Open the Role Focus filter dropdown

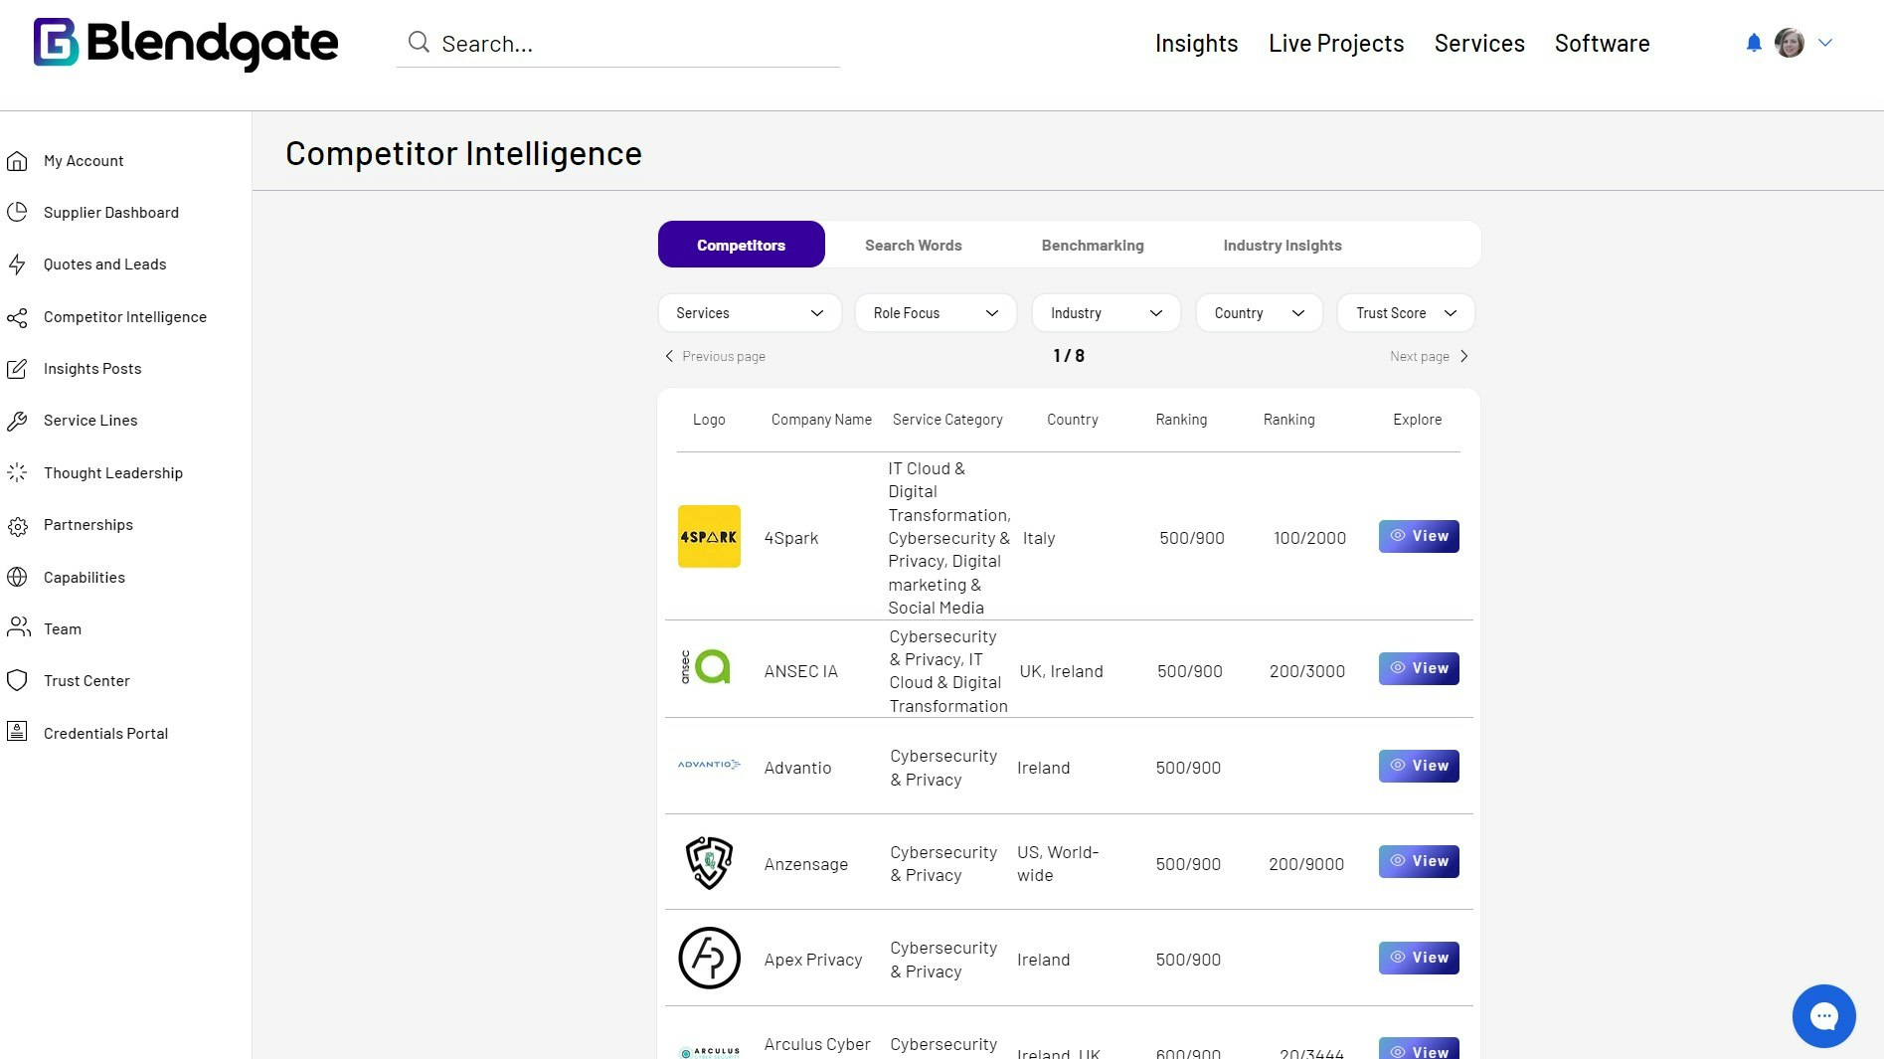tap(936, 313)
